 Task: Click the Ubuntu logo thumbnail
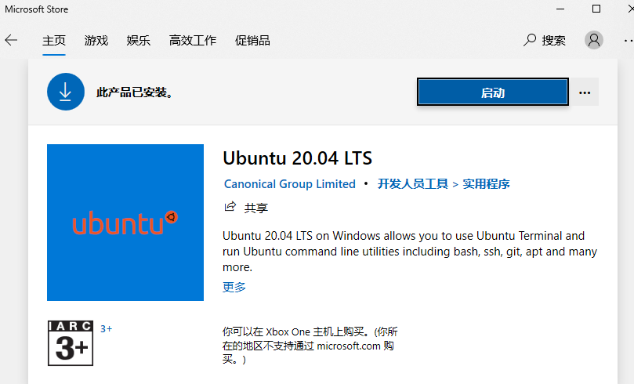click(x=125, y=223)
